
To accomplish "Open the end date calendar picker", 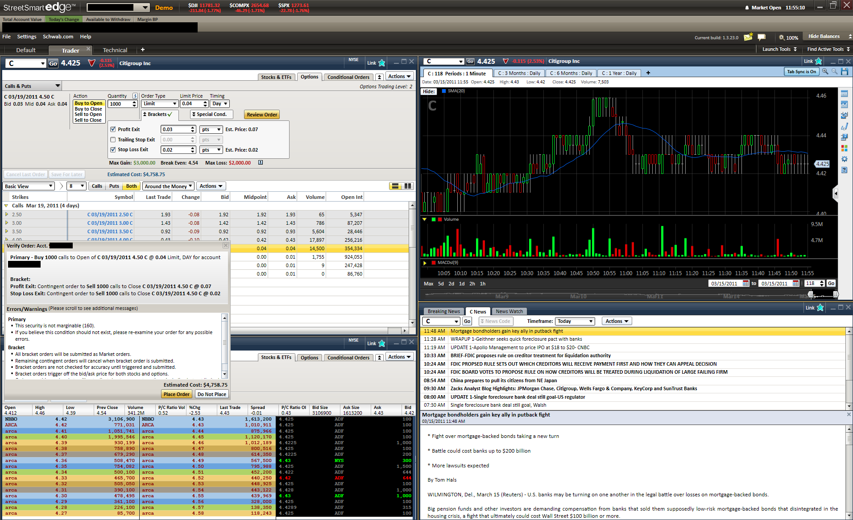I will tap(796, 283).
